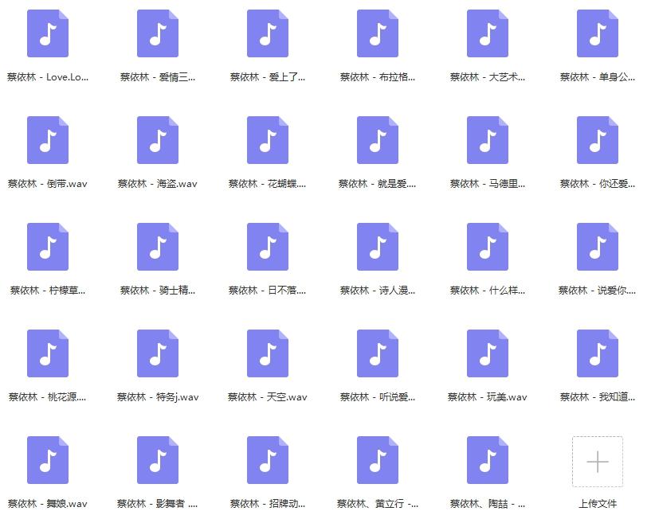Click the file name 蔡依林 - 影舞者

(x=158, y=505)
